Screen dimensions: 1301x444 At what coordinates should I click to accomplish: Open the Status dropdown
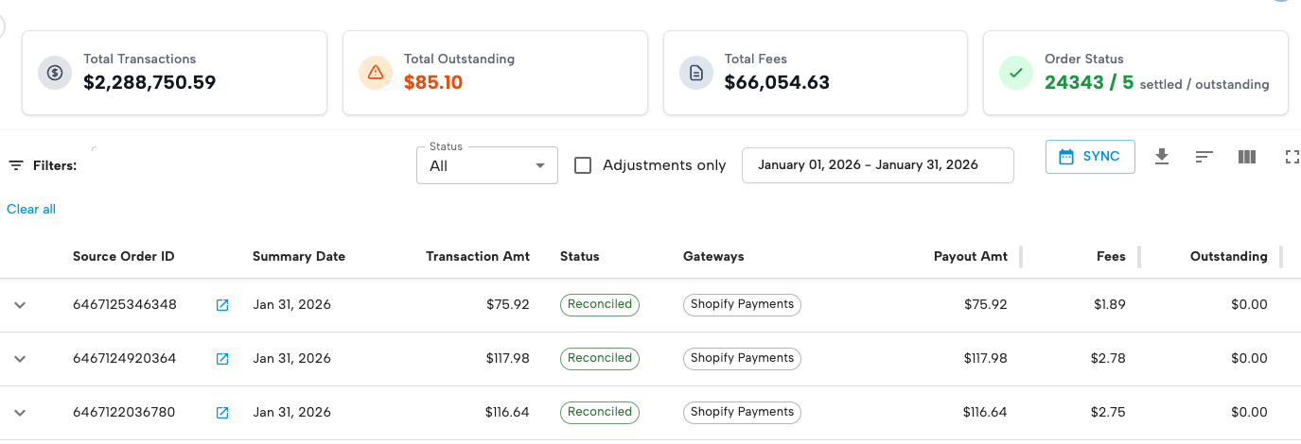(486, 165)
